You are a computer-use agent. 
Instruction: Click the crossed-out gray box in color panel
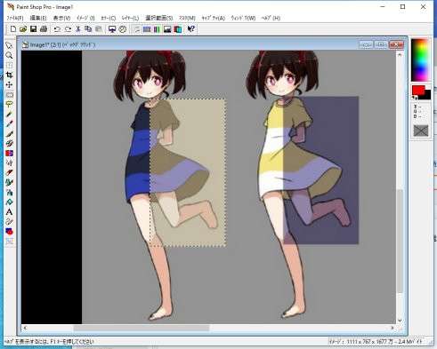(x=421, y=131)
